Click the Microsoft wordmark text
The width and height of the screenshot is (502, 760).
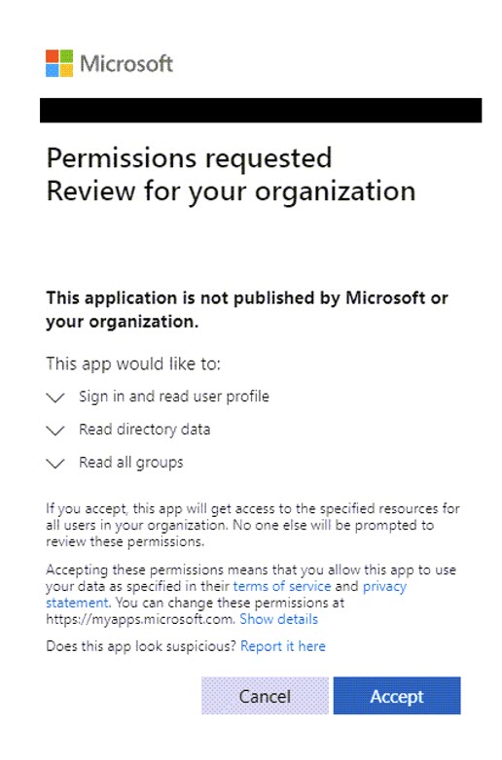(126, 63)
